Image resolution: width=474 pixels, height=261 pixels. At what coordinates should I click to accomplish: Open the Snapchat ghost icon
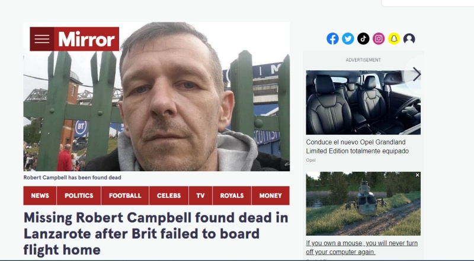point(394,38)
